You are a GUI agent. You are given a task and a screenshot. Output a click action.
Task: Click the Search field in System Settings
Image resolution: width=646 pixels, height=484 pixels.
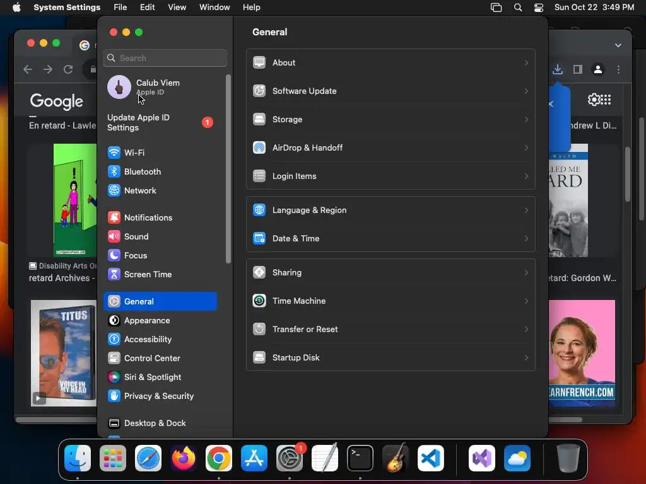click(x=165, y=58)
